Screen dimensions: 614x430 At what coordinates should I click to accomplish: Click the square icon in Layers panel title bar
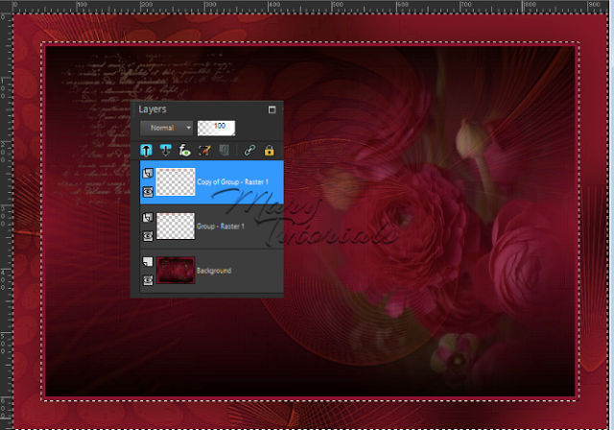[x=272, y=109]
